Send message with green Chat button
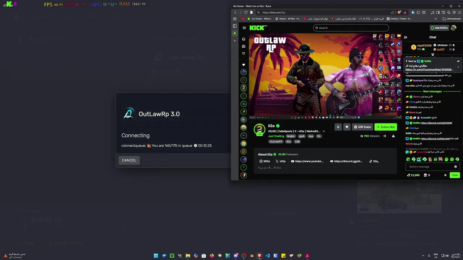 click(455, 175)
